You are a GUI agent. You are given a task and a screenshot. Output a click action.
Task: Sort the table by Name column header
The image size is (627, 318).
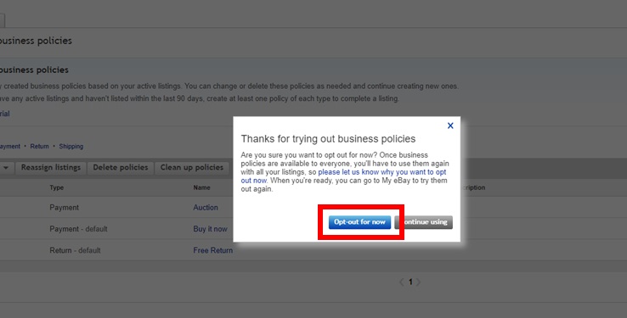[201, 187]
